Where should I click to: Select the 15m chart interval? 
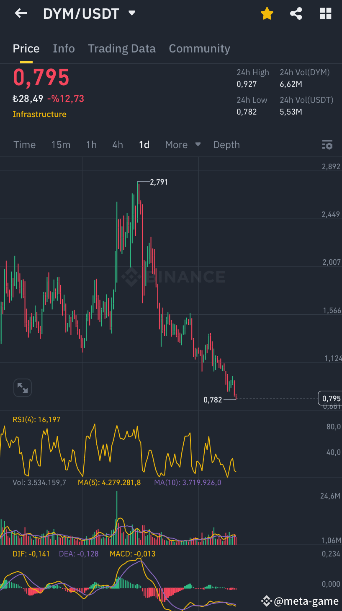(61, 145)
